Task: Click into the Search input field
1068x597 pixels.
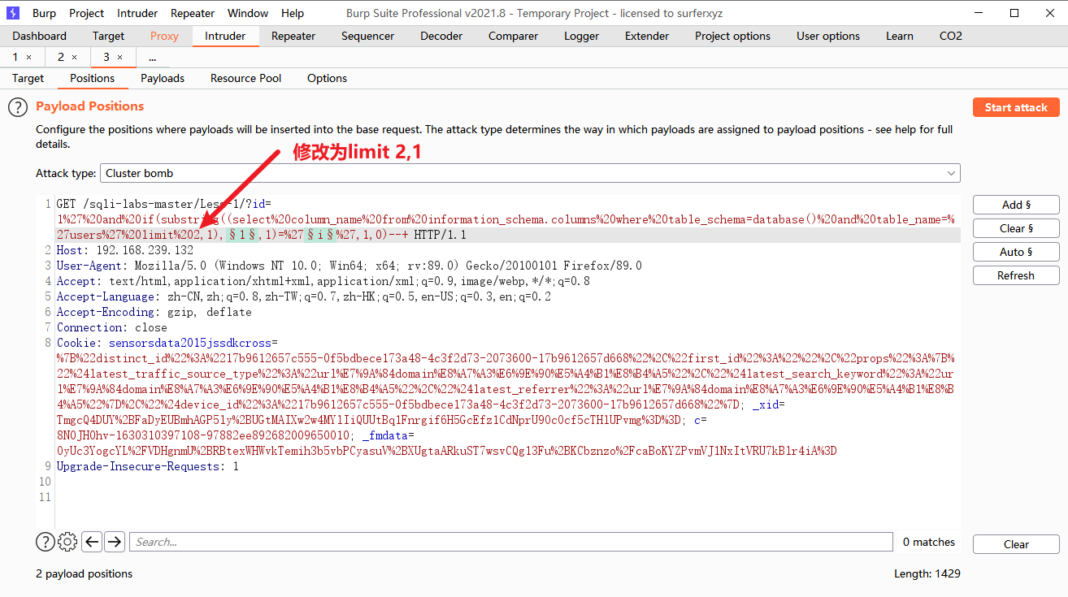Action: point(510,542)
